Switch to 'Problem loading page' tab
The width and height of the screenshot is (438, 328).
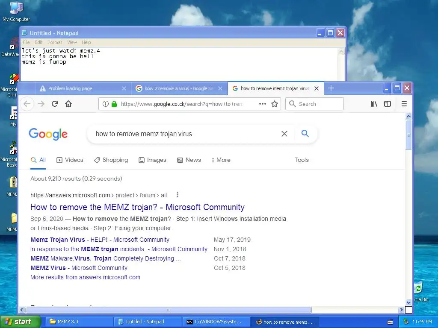83,88
